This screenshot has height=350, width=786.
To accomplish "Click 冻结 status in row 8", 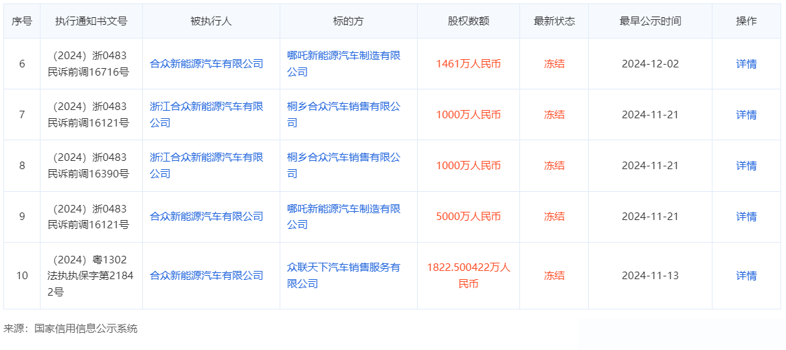I will click(554, 166).
